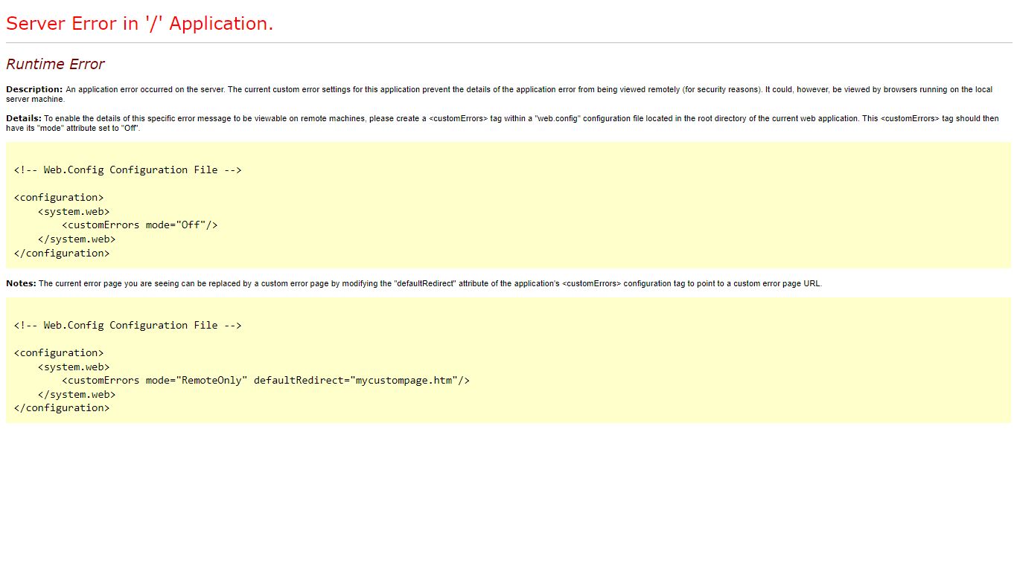This screenshot has height=571, width=1017.
Task: Click the opening <configuration> tag in second code block
Action: [59, 352]
